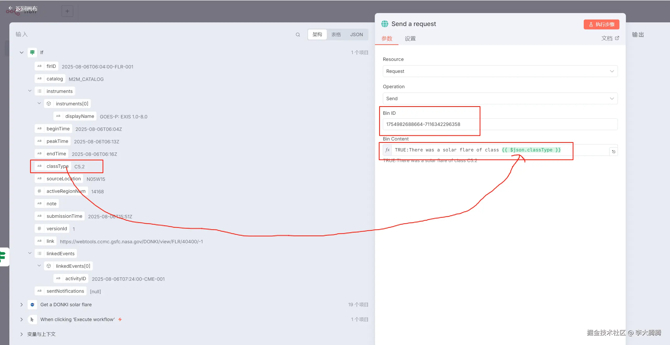Open the Operation dropdown showing Send
The image size is (670, 345).
tap(500, 99)
